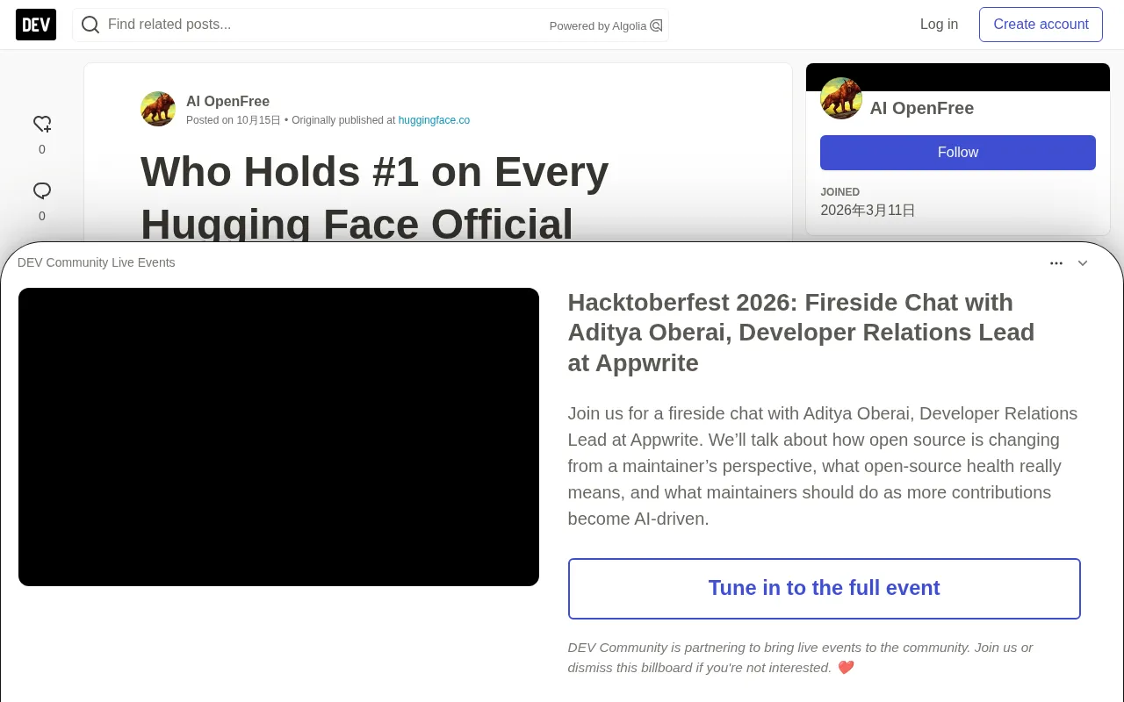This screenshot has height=702, width=1124.
Task: Click the Powered by Algolia text
Action: point(598,26)
